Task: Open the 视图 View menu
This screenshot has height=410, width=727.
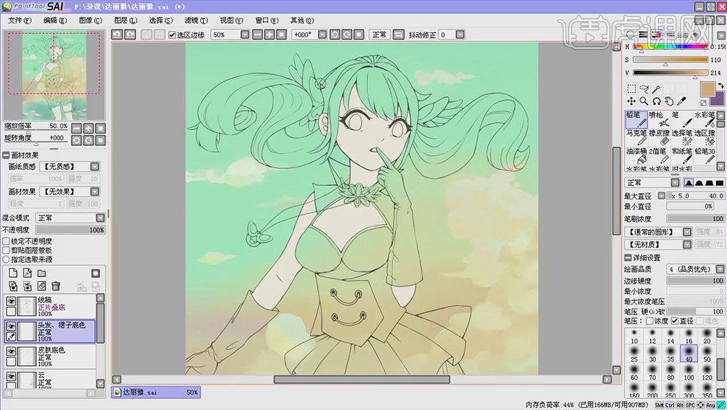Action: click(x=231, y=21)
